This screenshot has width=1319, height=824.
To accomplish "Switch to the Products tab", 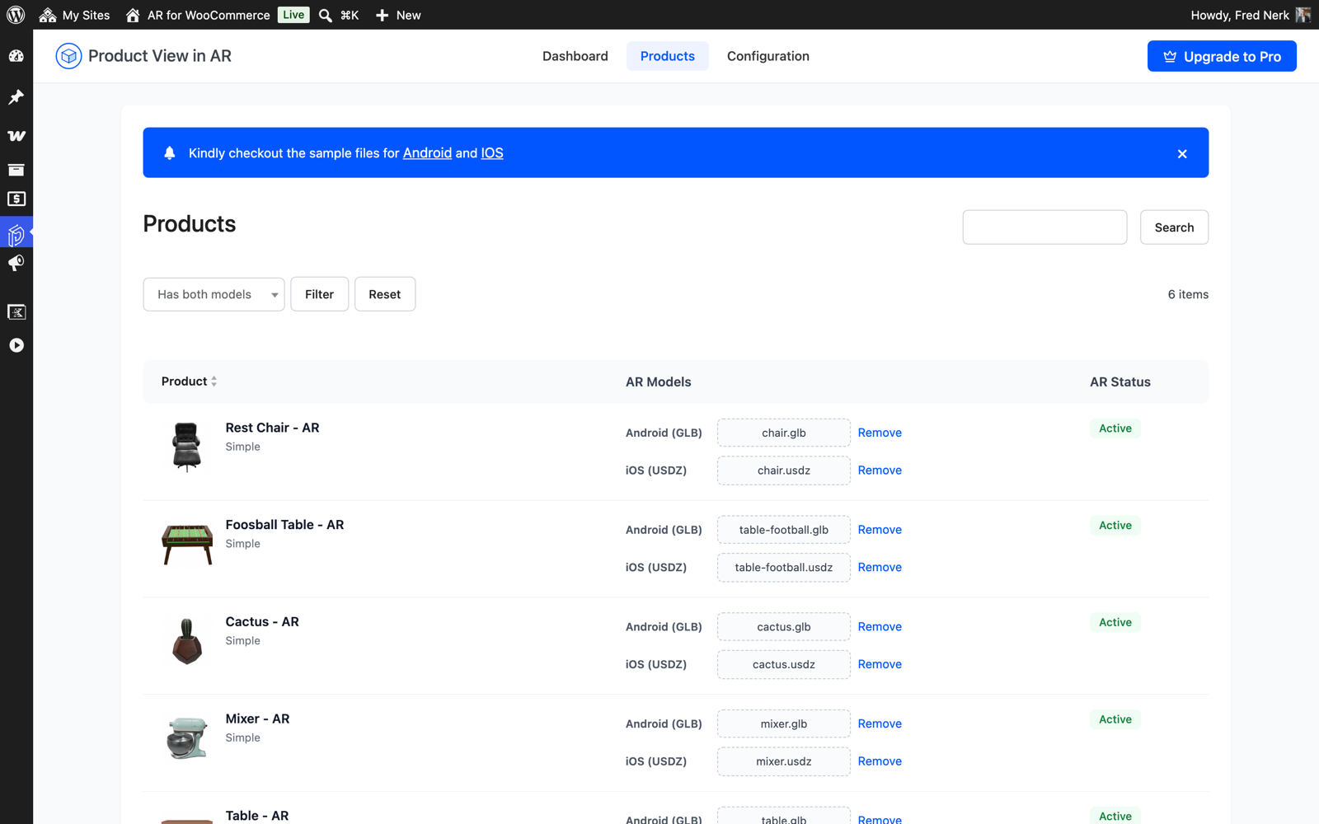I will (x=668, y=56).
